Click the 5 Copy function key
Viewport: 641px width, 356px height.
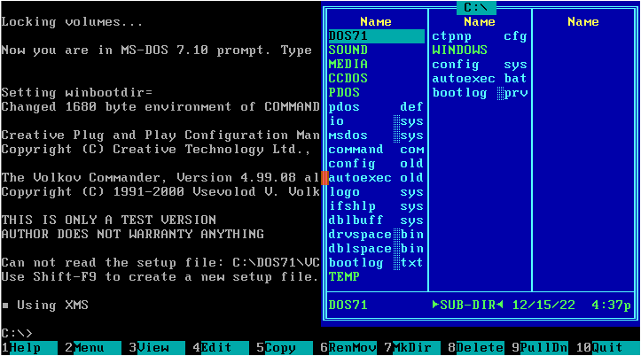click(285, 348)
